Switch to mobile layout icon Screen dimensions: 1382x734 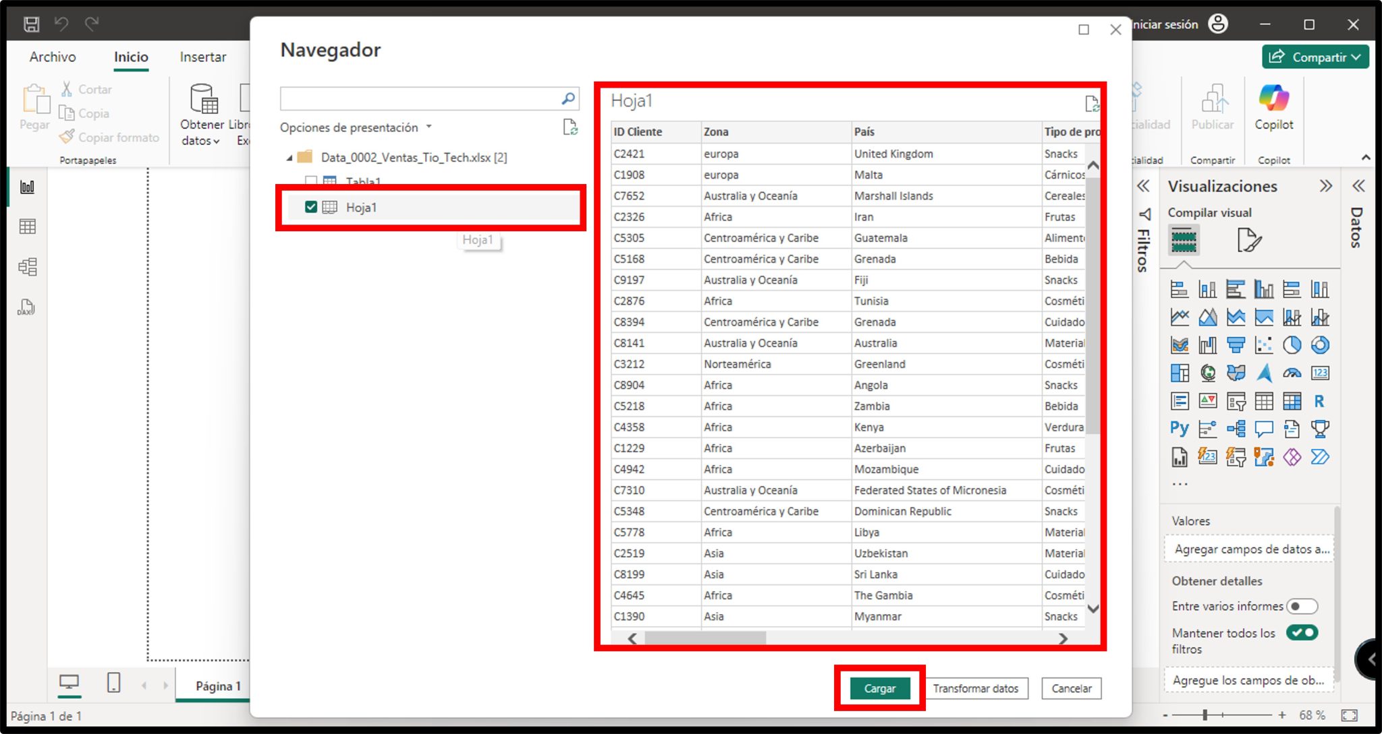point(113,683)
